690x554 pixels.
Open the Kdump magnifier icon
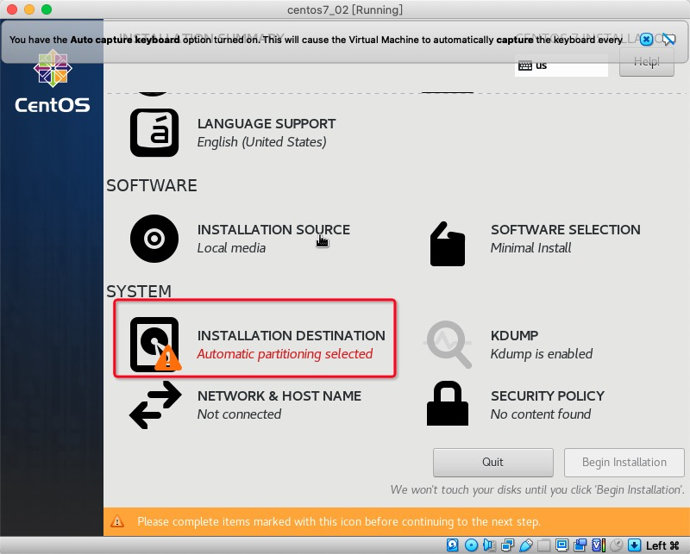point(448,345)
